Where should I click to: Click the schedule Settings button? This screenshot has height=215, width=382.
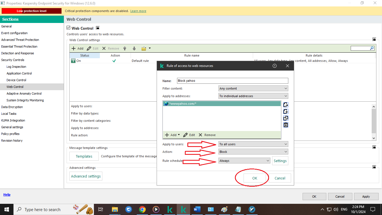click(280, 161)
